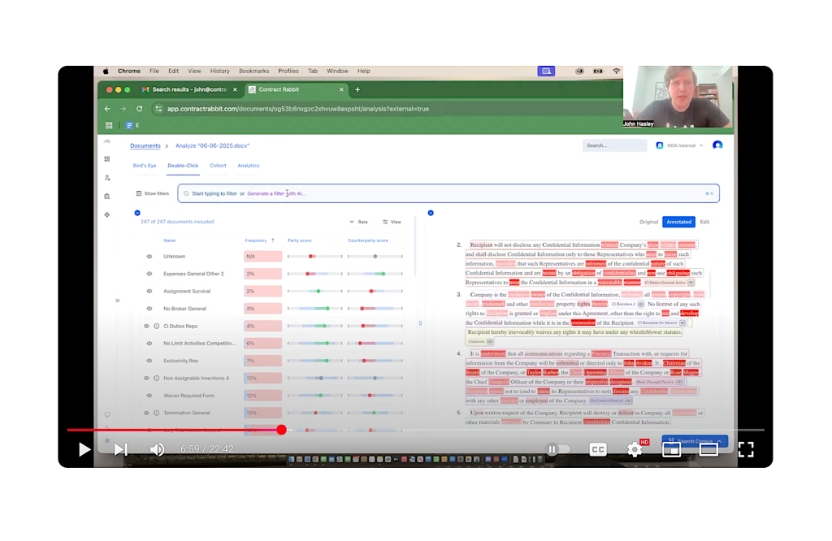The height and width of the screenshot is (541, 832).
Task: Click the first sidebar chart icon
Action: (107, 141)
